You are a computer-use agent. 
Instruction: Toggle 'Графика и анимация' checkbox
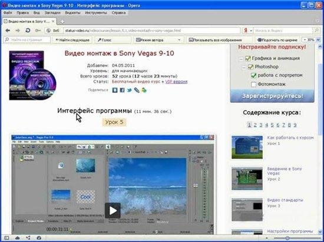tap(248, 59)
